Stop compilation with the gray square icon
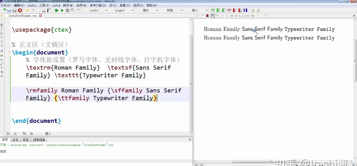 tap(67, 10)
